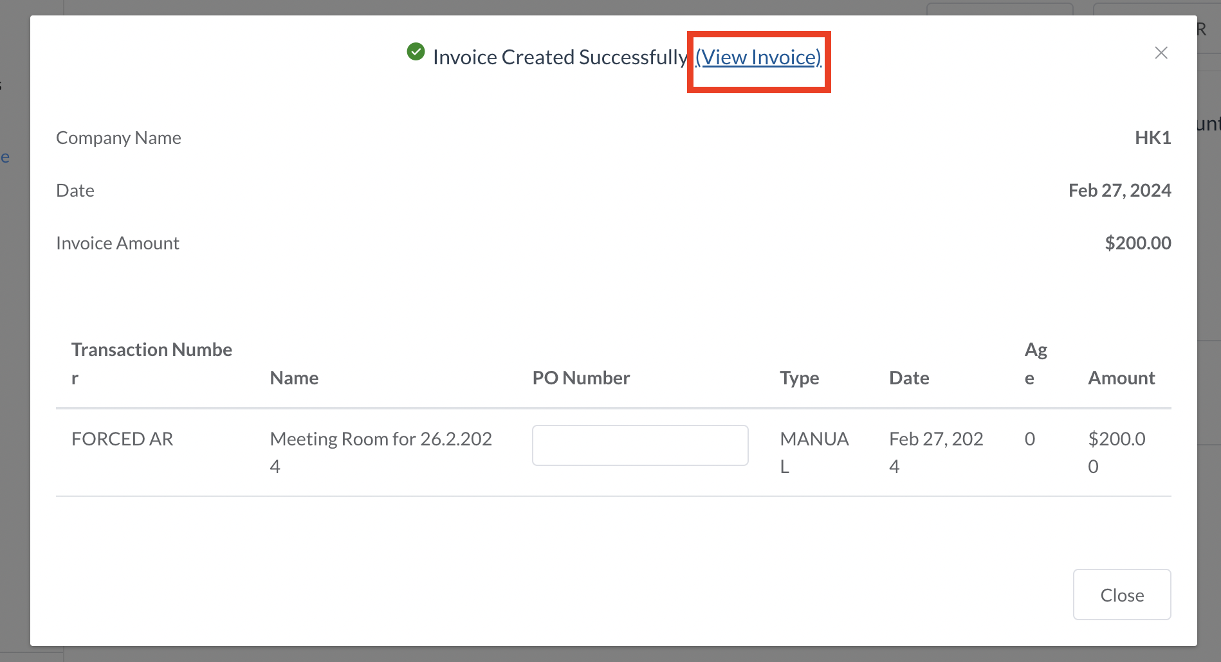Click the Amount column header
This screenshot has width=1221, height=662.
[1121, 378]
